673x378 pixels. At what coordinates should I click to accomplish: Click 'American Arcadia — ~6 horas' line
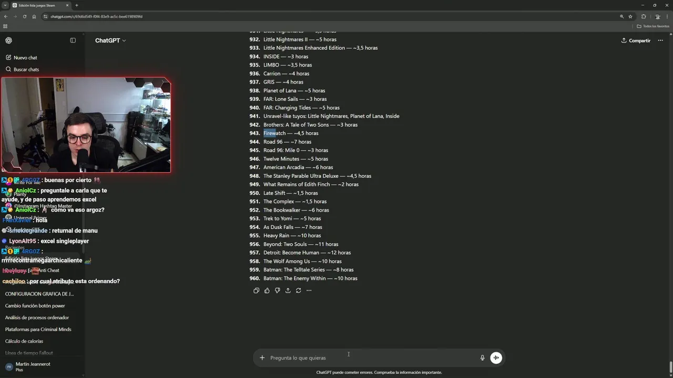point(298,167)
